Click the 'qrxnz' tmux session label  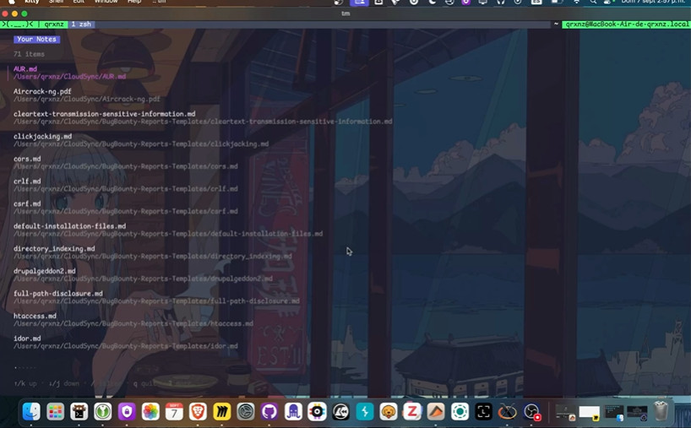(54, 24)
